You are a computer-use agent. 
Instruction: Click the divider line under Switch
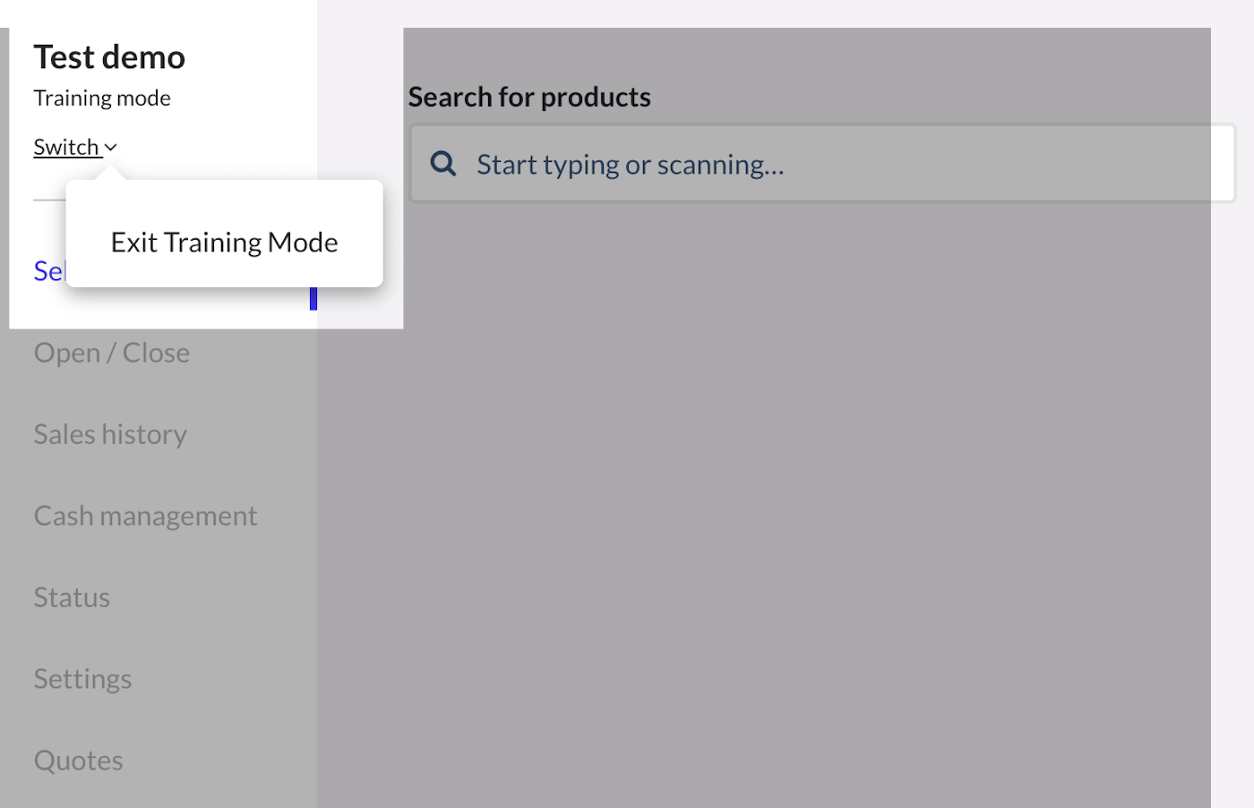pos(49,200)
